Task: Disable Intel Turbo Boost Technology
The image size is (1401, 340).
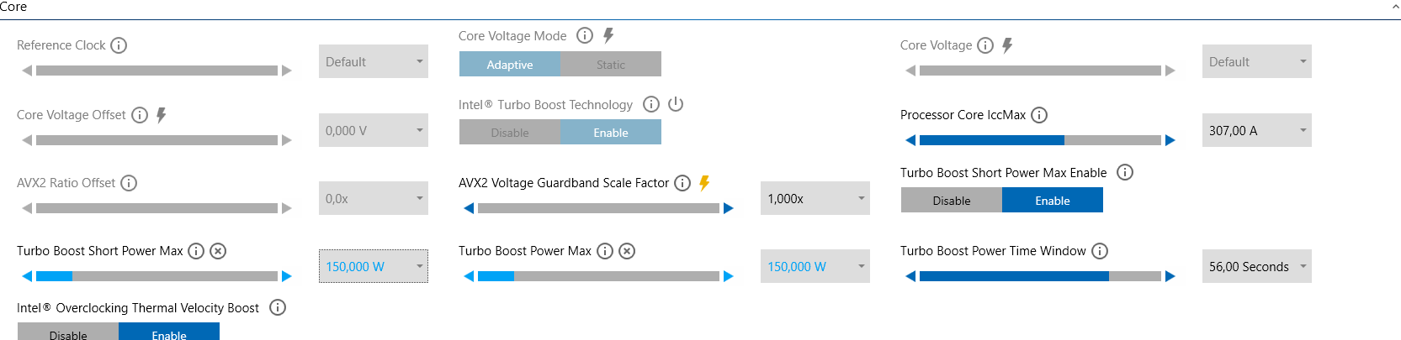Action: tap(510, 133)
